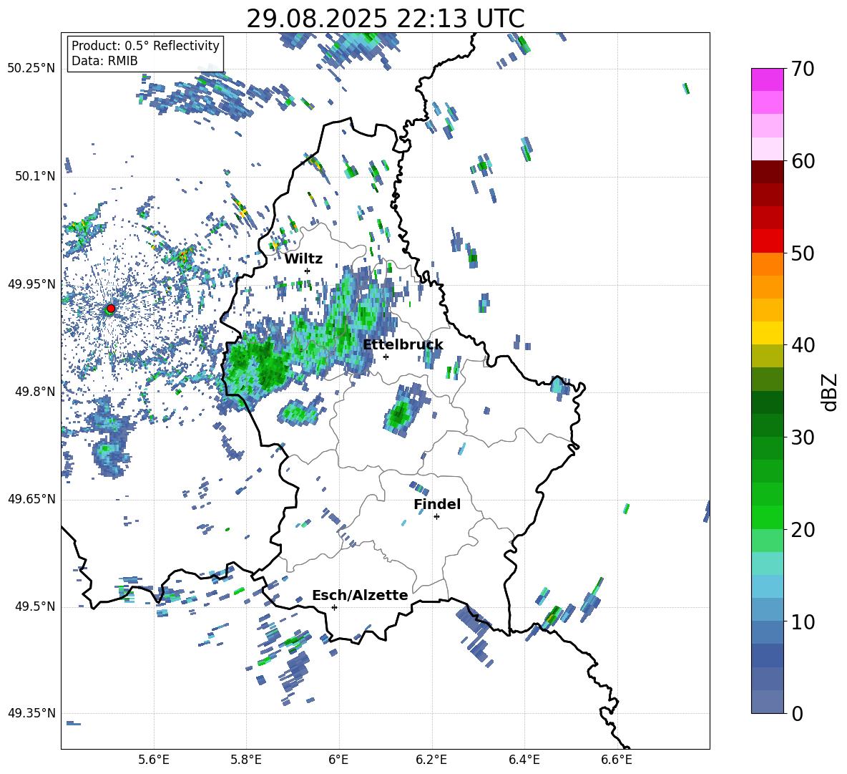Click the colorbar 20 tick label
The height and width of the screenshot is (774, 847).
(x=803, y=529)
